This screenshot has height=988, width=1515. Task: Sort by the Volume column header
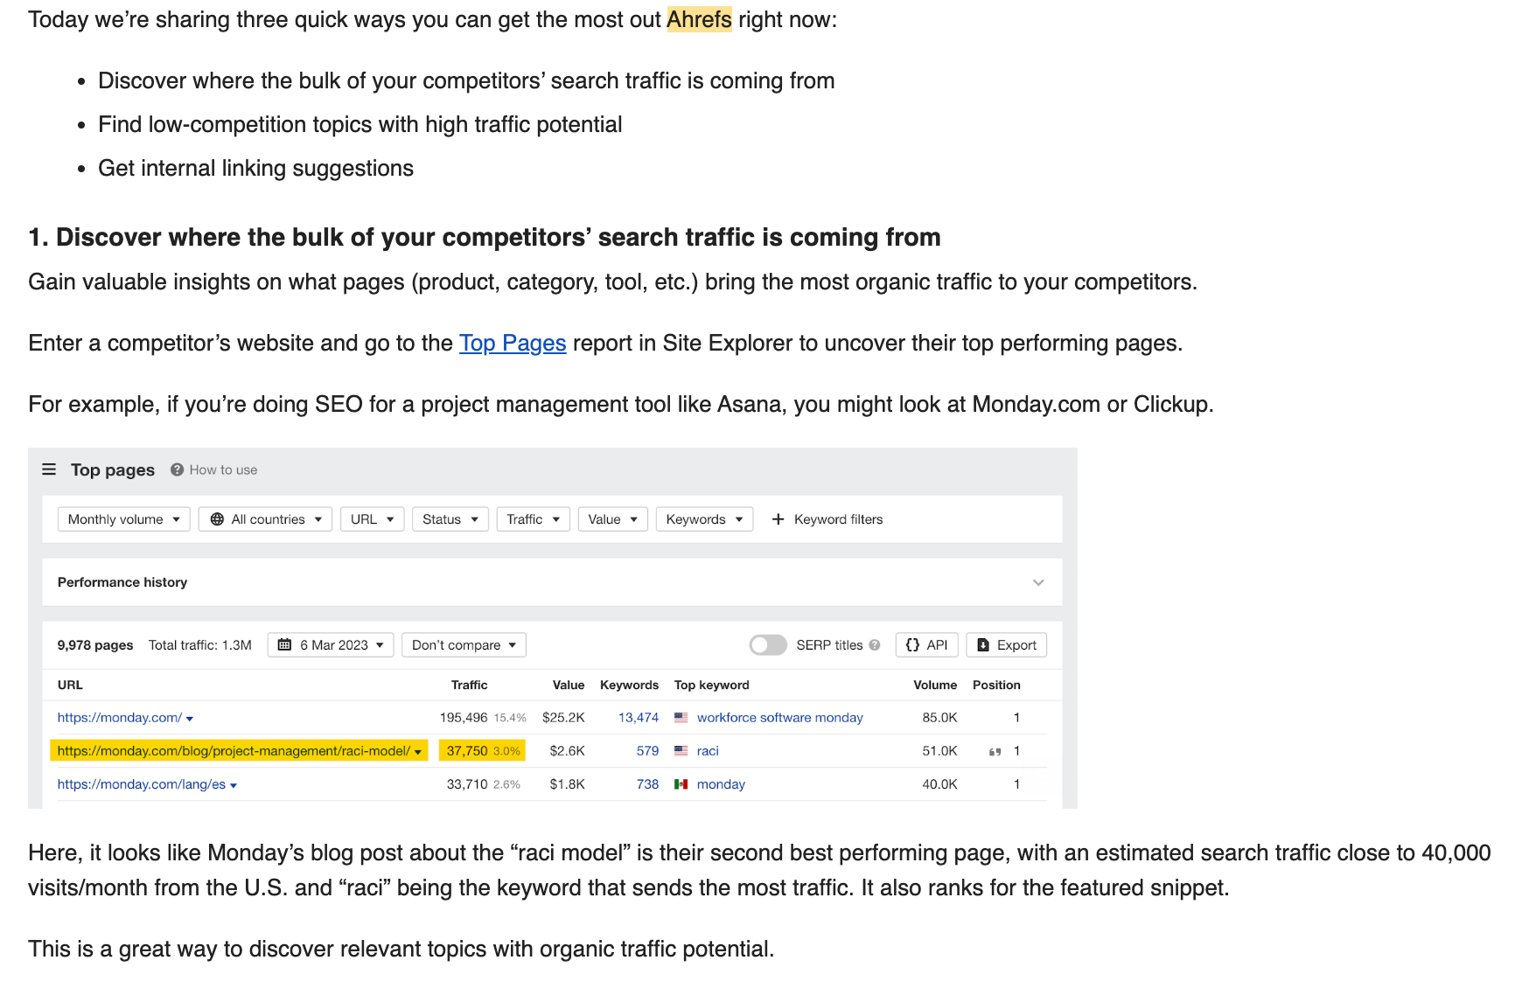pos(935,685)
